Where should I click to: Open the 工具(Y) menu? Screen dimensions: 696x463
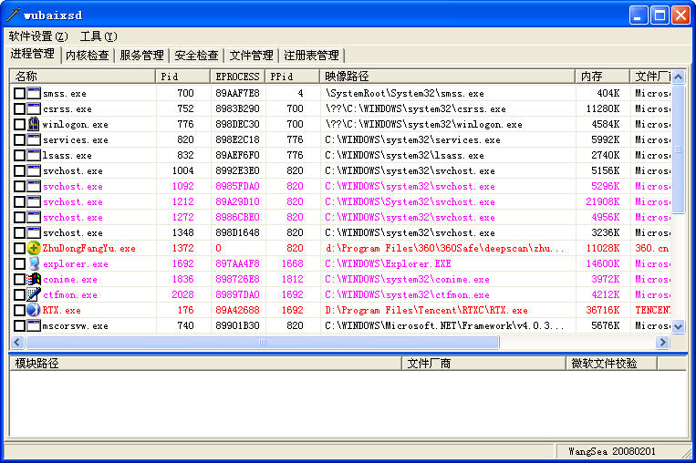(99, 36)
